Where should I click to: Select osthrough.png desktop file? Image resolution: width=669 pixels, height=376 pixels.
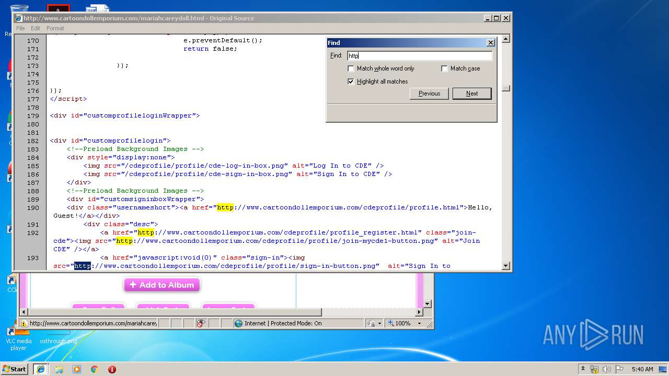(x=59, y=341)
